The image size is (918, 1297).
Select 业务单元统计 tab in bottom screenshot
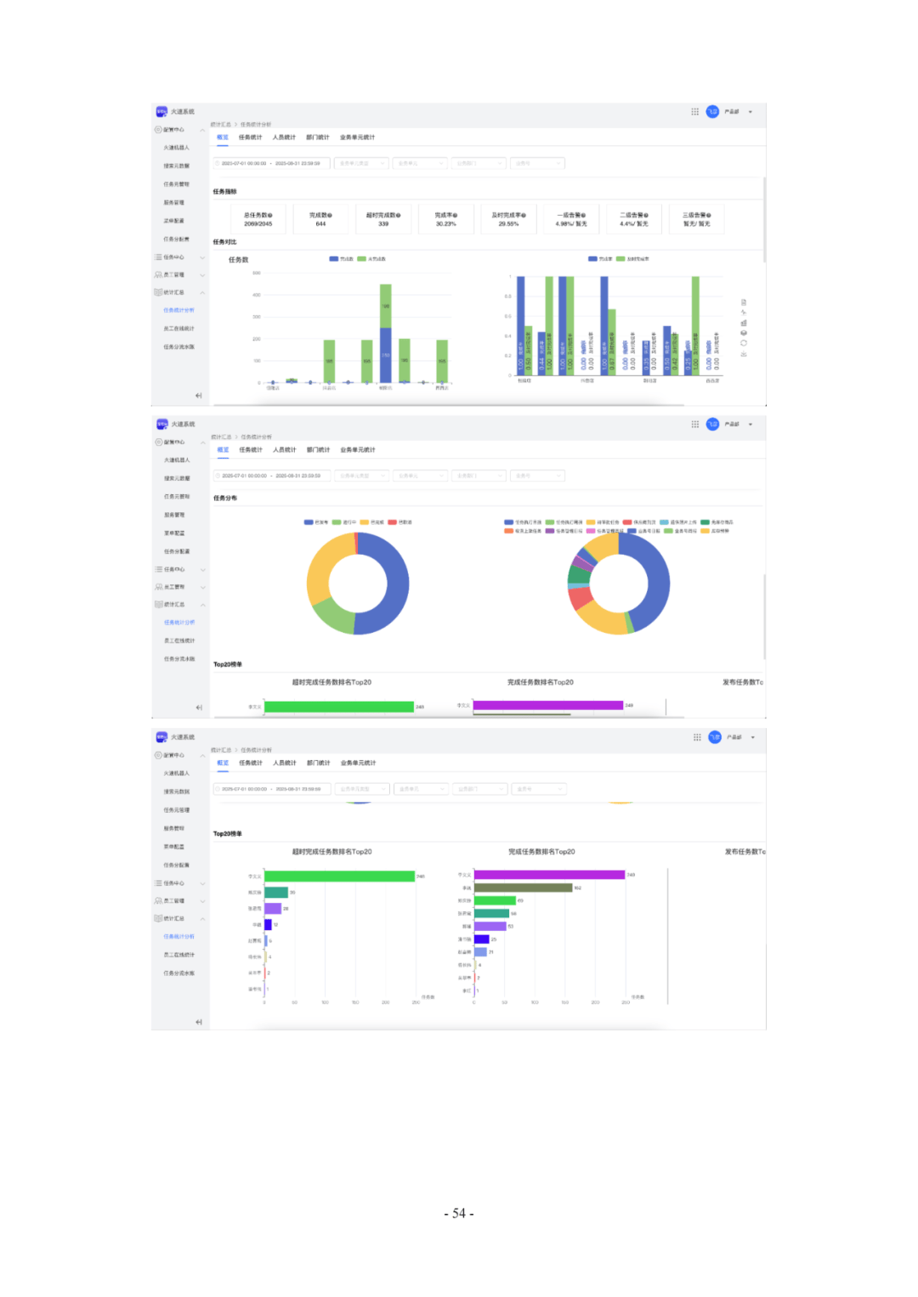[358, 763]
